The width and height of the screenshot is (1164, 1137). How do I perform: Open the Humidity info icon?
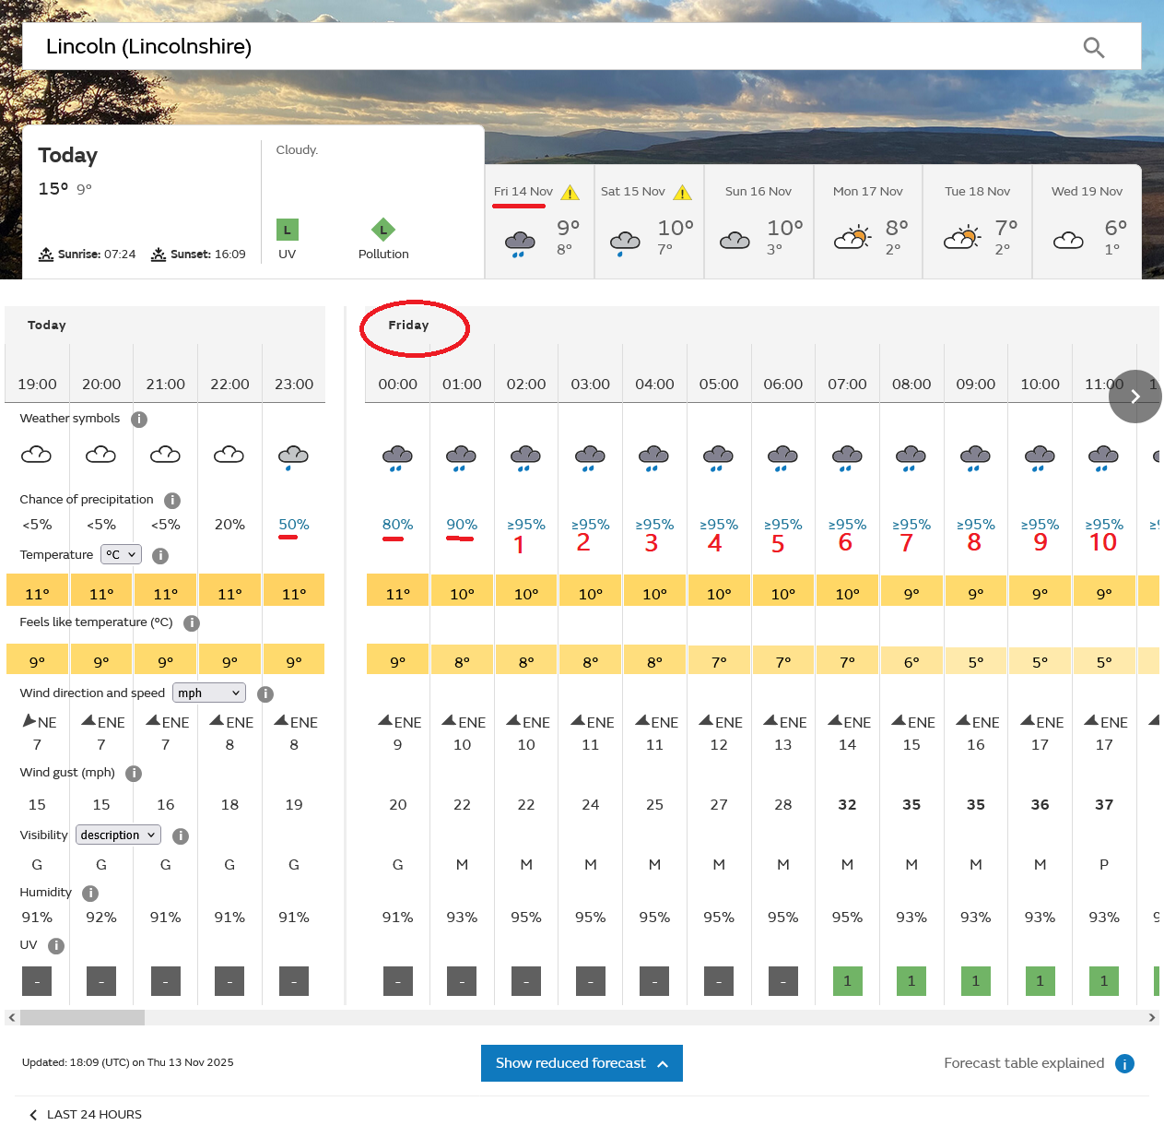point(90,894)
